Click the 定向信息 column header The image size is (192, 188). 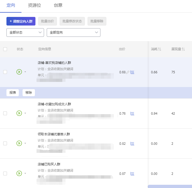point(45,49)
